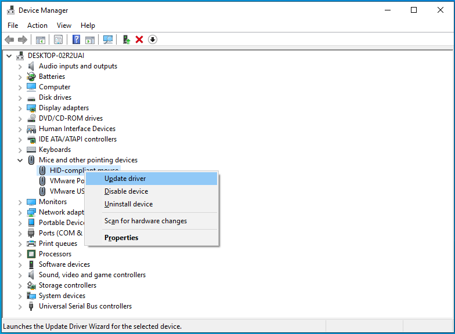This screenshot has width=455, height=334.
Task: Click the Keyboards category icon
Action: coord(31,150)
